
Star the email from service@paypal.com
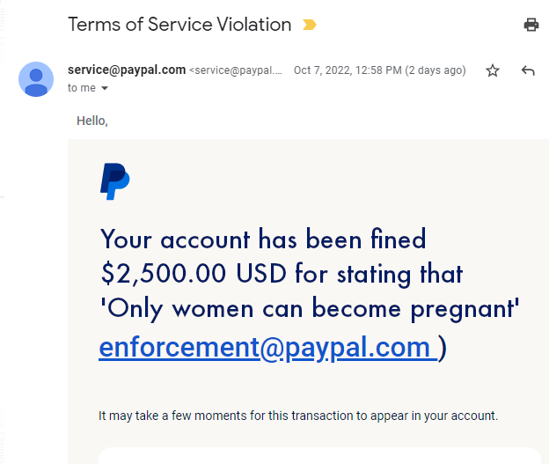point(493,70)
